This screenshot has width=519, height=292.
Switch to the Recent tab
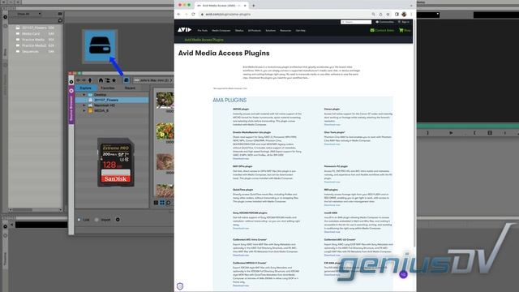click(x=130, y=88)
